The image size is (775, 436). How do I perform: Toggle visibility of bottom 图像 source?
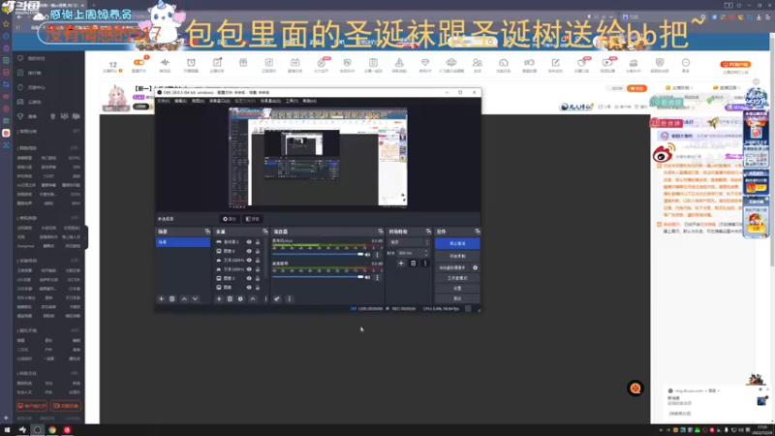coord(249,287)
